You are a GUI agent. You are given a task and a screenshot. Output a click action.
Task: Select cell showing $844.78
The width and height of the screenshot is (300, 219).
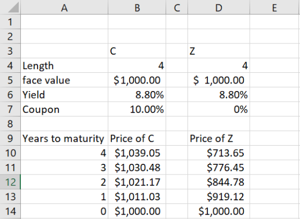point(219,182)
